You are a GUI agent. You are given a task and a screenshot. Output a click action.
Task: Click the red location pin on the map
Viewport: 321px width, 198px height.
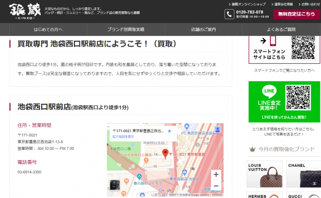[x=165, y=154]
